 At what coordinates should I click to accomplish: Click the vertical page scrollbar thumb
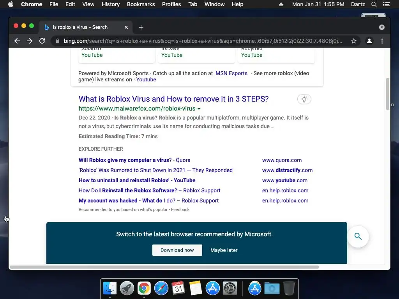point(388,94)
